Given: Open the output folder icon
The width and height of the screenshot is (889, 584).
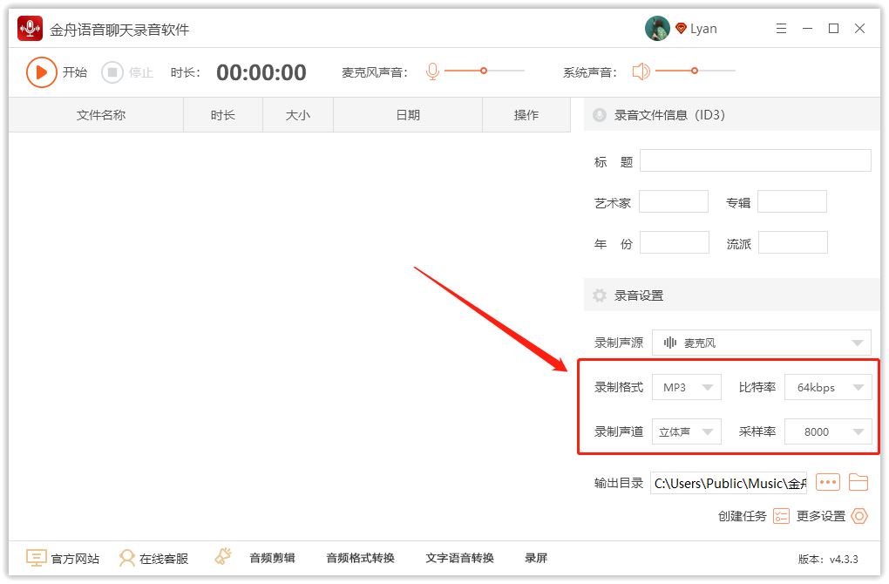Looking at the screenshot, I should (858, 482).
